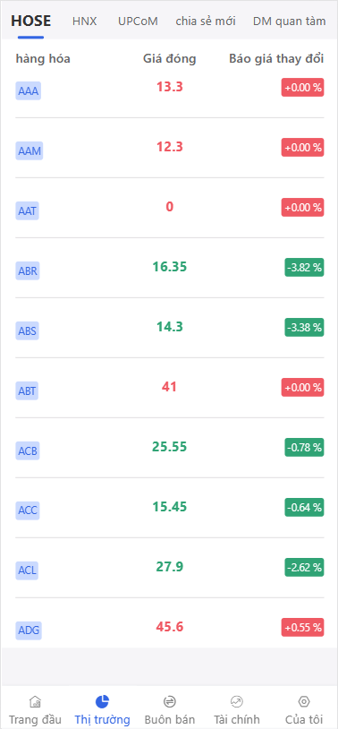
Task: Switch to the HNX tab
Action: [84, 21]
